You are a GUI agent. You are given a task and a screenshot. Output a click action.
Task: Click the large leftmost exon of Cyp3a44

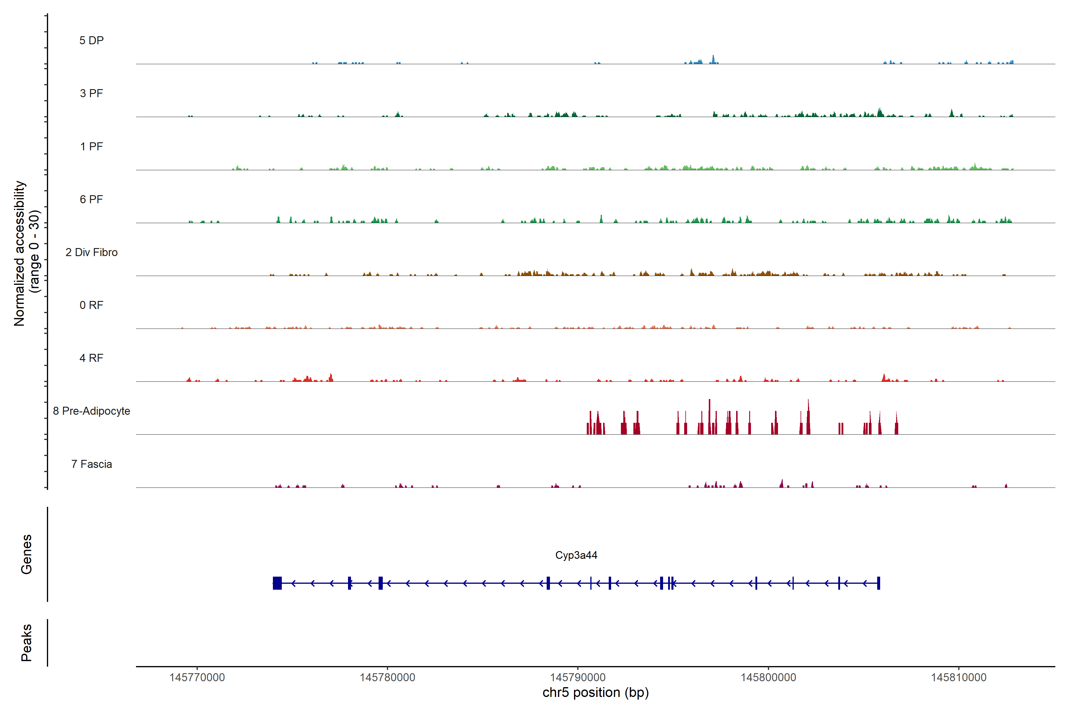pos(277,583)
